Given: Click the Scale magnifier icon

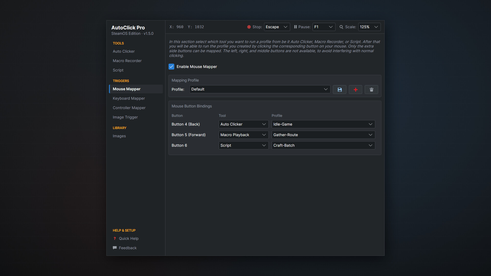Looking at the screenshot, I should pyautogui.click(x=341, y=27).
